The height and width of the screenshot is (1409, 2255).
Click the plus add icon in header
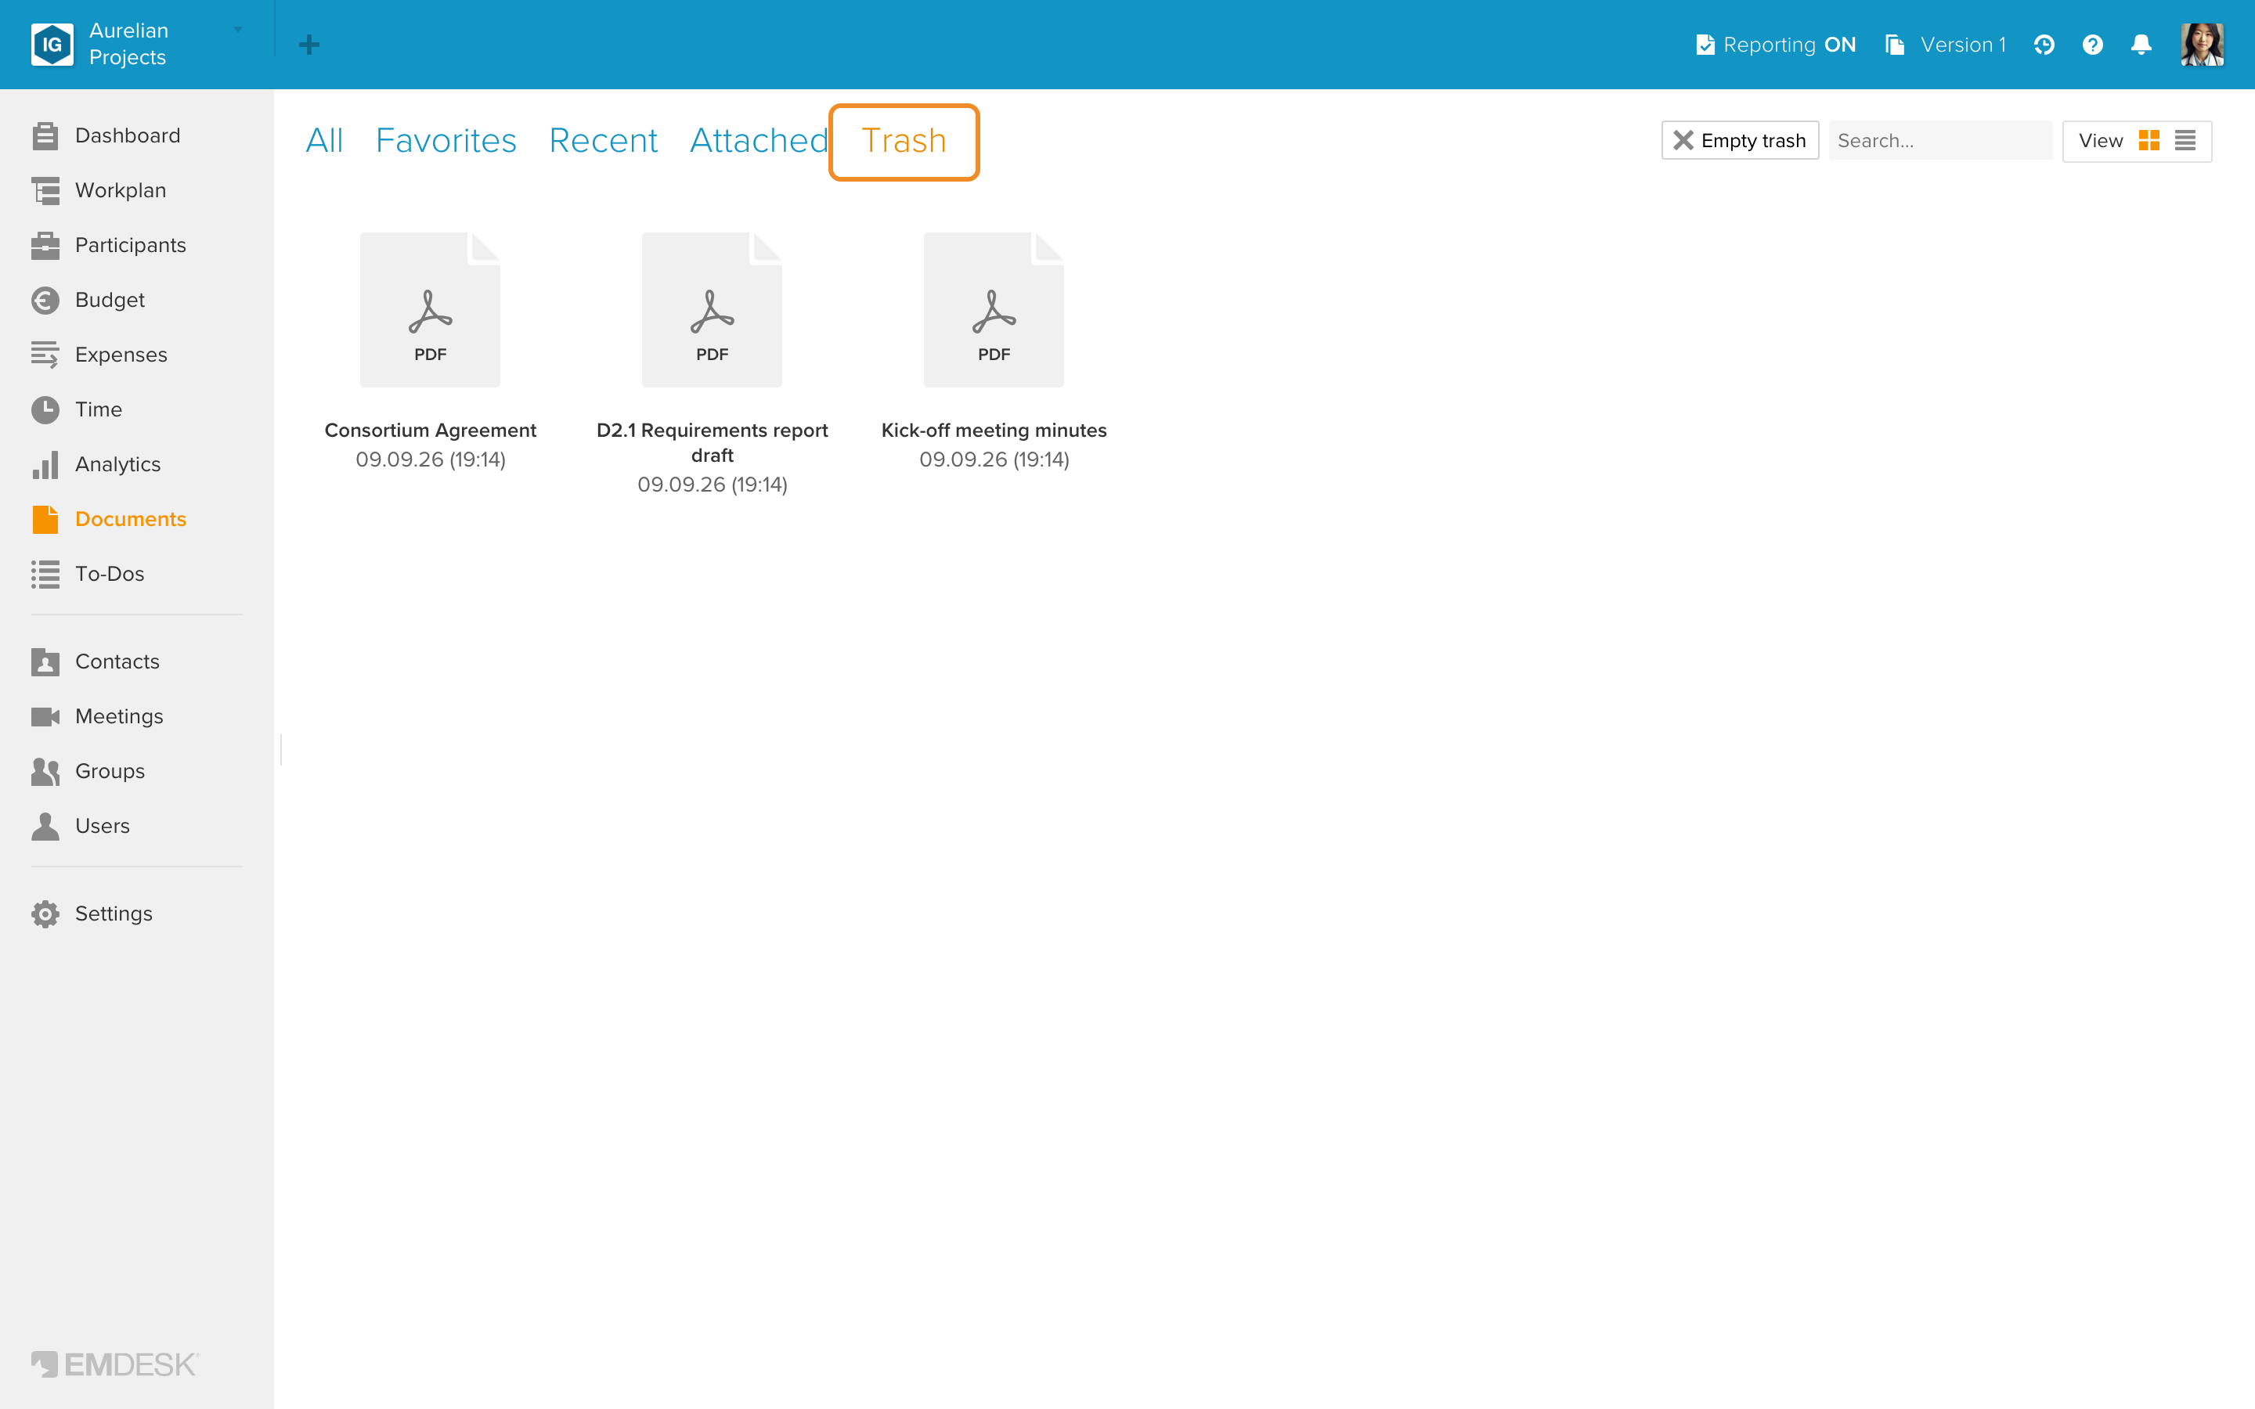coord(309,45)
